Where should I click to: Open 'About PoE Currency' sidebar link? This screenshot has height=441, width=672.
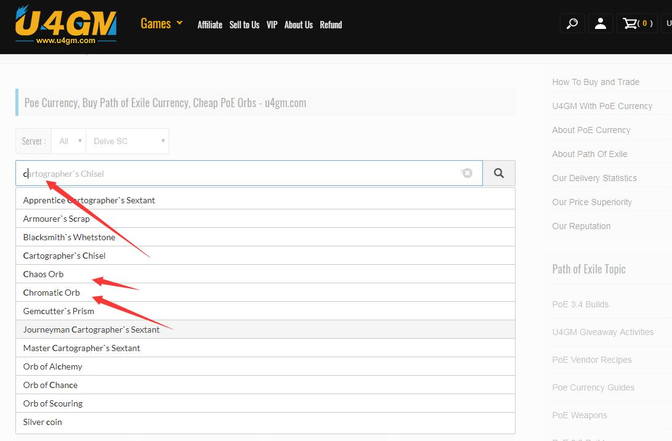click(x=591, y=130)
